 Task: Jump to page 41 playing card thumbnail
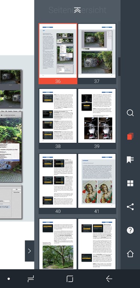[x=97, y=184]
